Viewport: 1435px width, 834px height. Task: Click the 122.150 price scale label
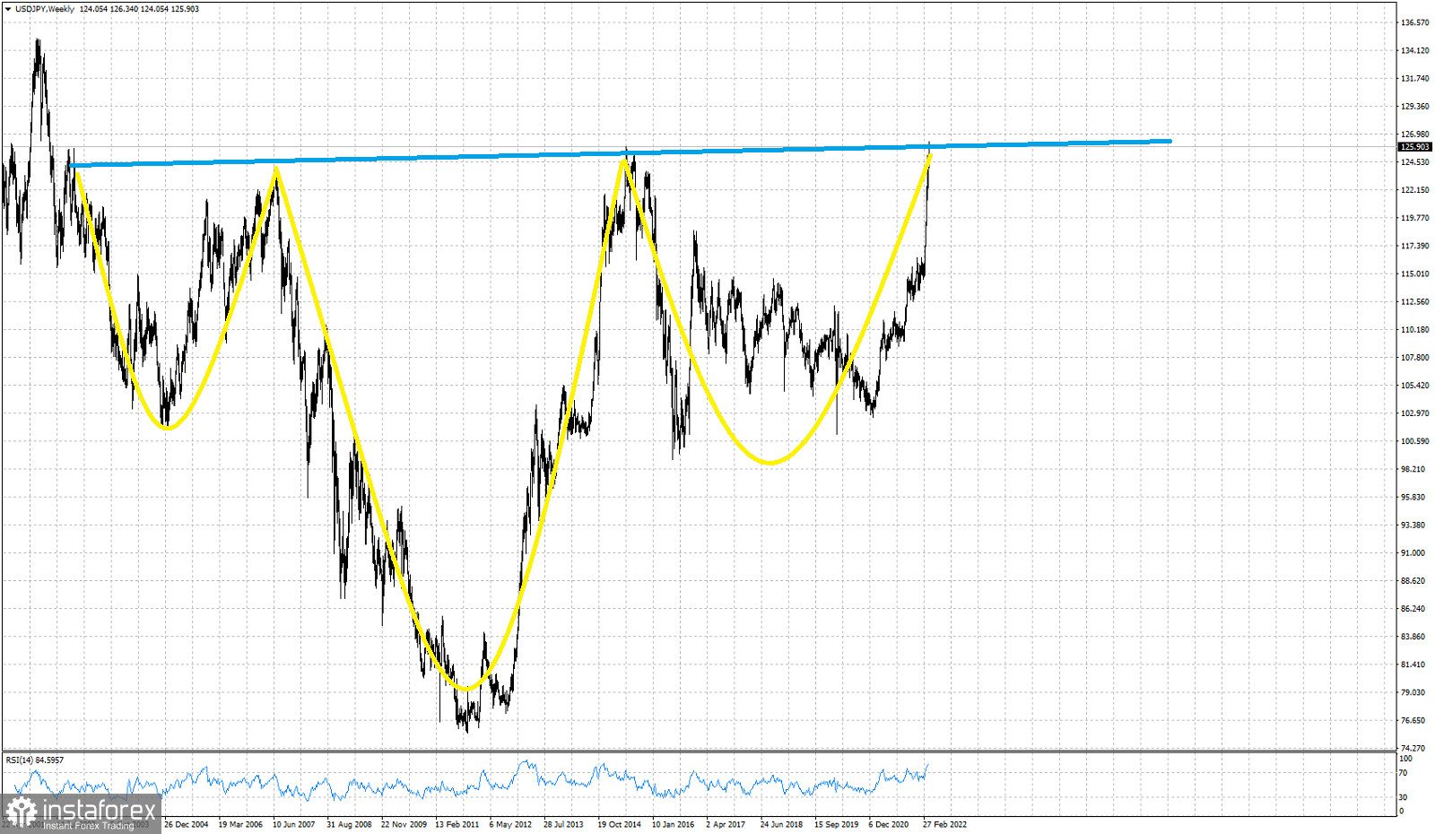coord(1414,190)
